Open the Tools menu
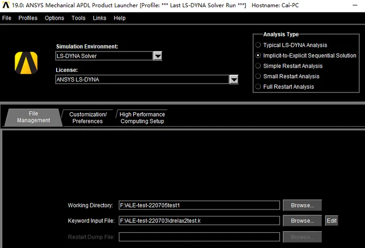Viewport: 365px width, 248px height. click(x=78, y=18)
